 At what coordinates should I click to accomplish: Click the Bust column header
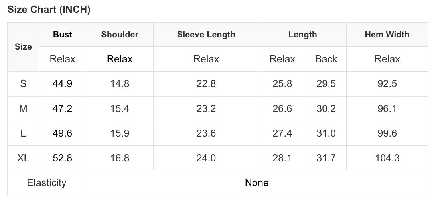63,35
